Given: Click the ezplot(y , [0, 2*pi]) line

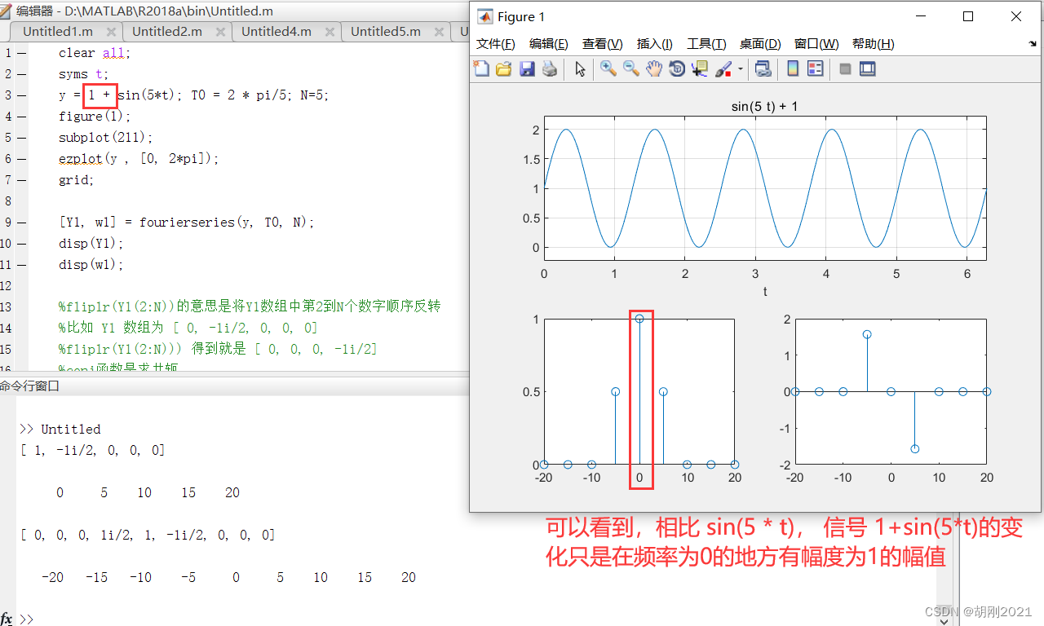Looking at the screenshot, I should (139, 159).
